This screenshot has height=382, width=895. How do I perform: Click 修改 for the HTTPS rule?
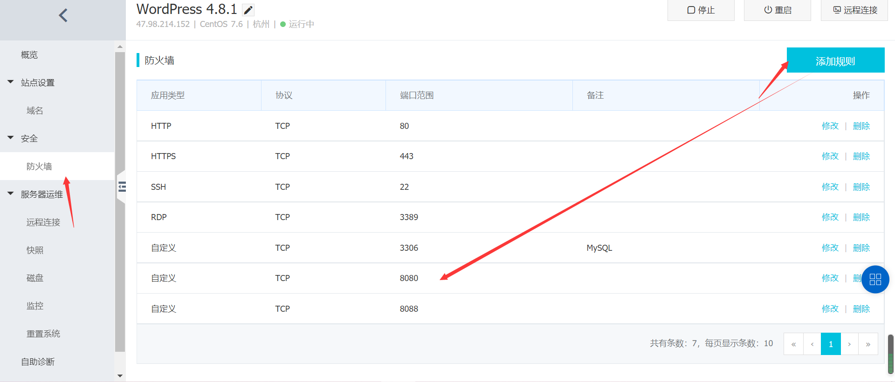point(830,156)
